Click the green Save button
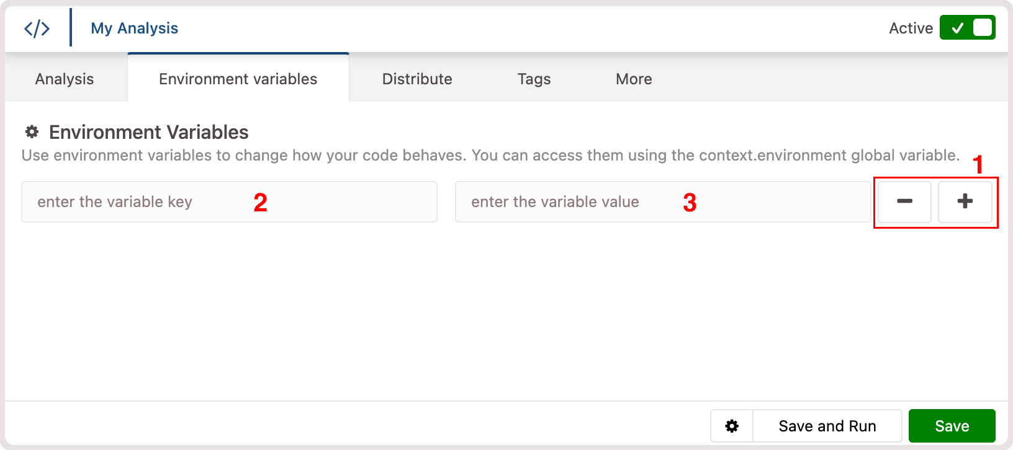This screenshot has width=1013, height=450. [x=952, y=426]
